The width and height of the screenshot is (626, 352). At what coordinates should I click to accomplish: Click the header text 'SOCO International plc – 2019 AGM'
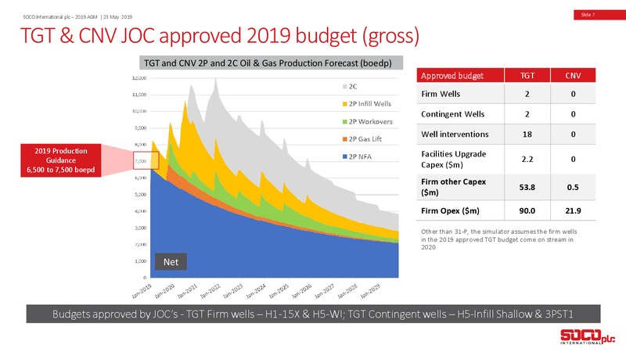[x=60, y=16]
